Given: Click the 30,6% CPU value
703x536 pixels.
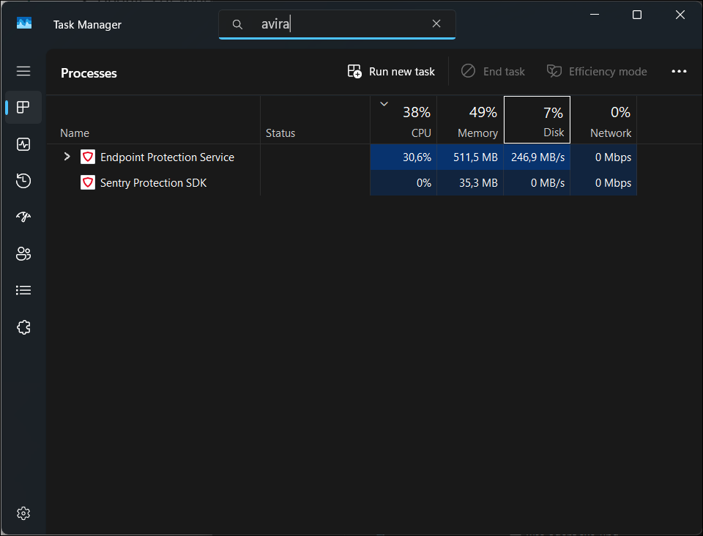Looking at the screenshot, I should pyautogui.click(x=417, y=157).
